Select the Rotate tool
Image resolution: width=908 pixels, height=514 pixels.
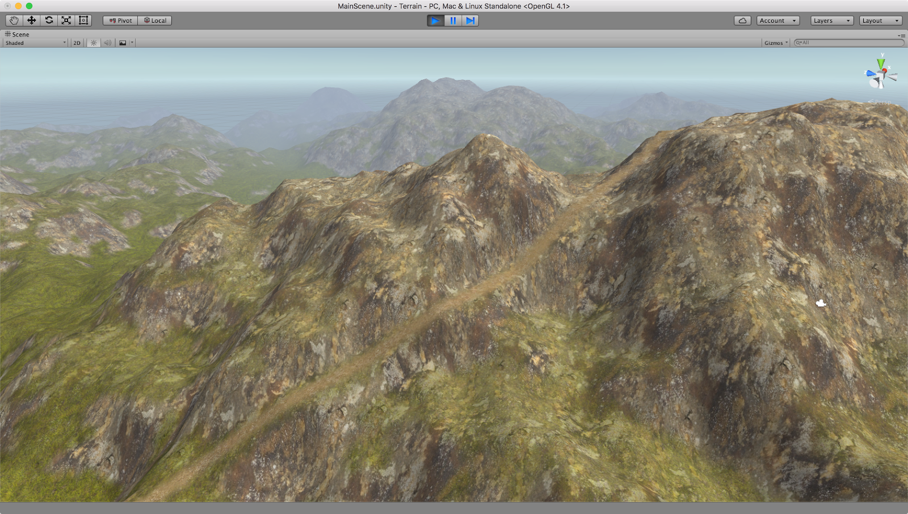49,20
